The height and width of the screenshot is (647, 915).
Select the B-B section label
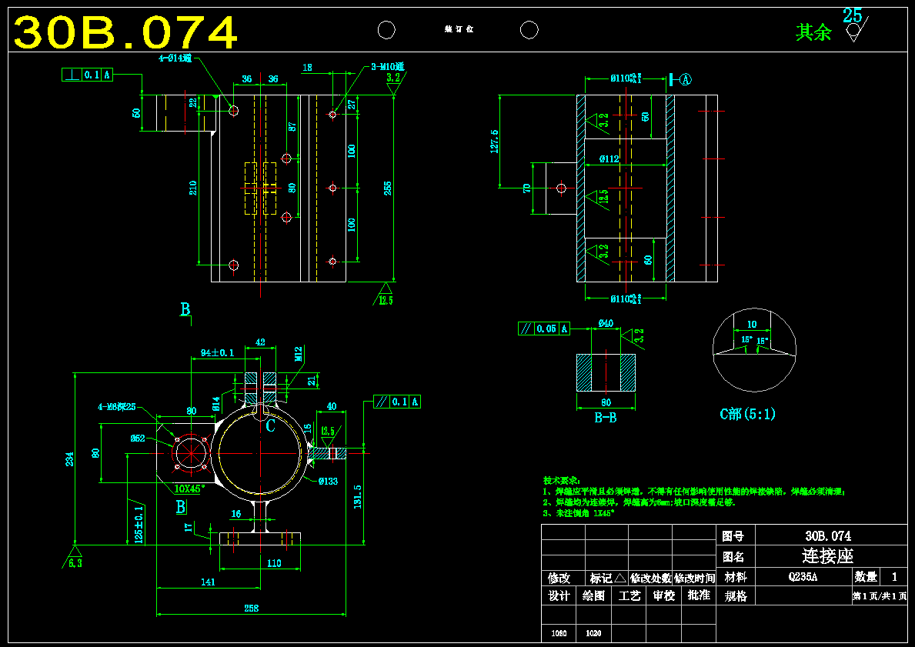pos(606,418)
